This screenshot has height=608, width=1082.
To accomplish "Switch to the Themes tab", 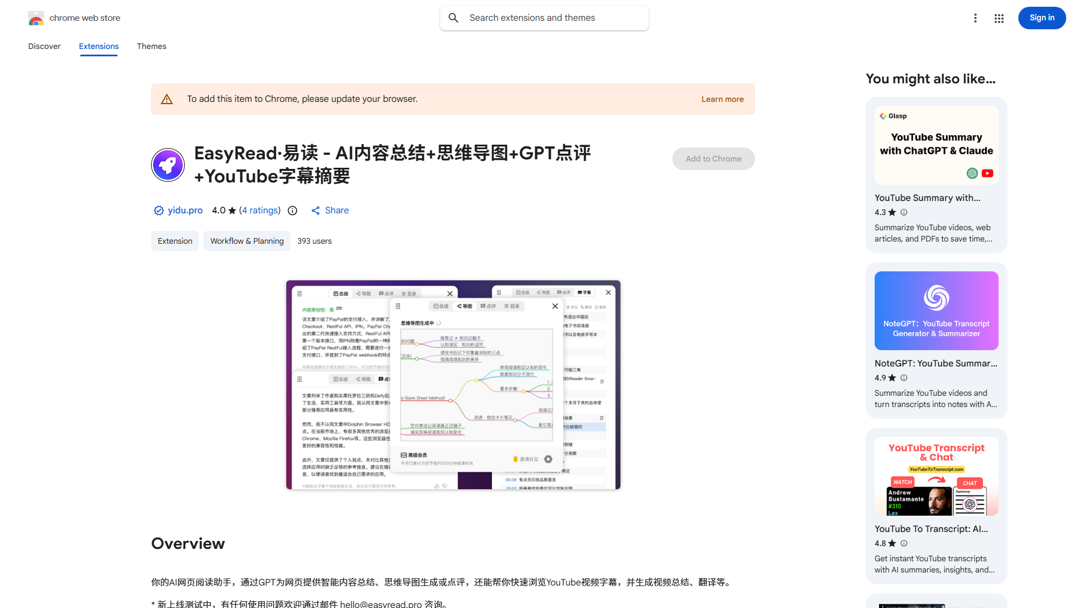I will coord(152,46).
